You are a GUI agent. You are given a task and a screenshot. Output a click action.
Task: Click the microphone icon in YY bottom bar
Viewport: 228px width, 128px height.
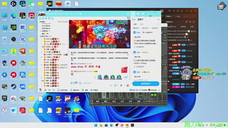coord(49,90)
